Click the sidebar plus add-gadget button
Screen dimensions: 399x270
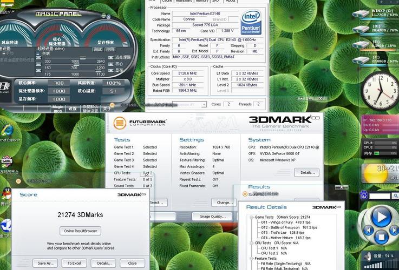click(382, 2)
